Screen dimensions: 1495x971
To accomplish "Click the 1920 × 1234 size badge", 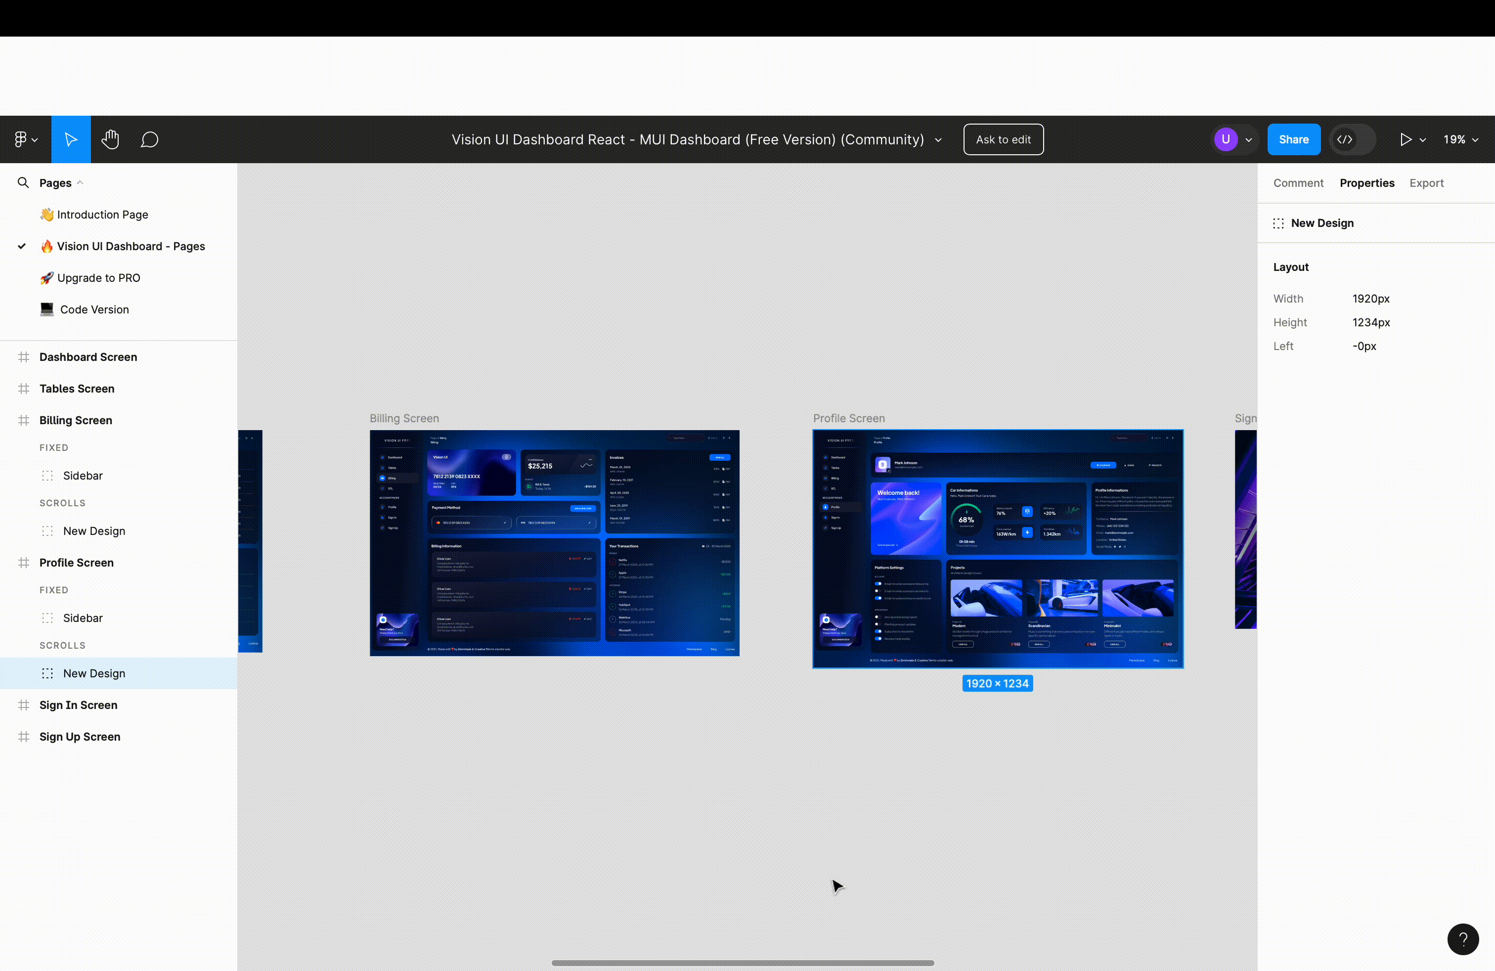I will click(x=998, y=683).
